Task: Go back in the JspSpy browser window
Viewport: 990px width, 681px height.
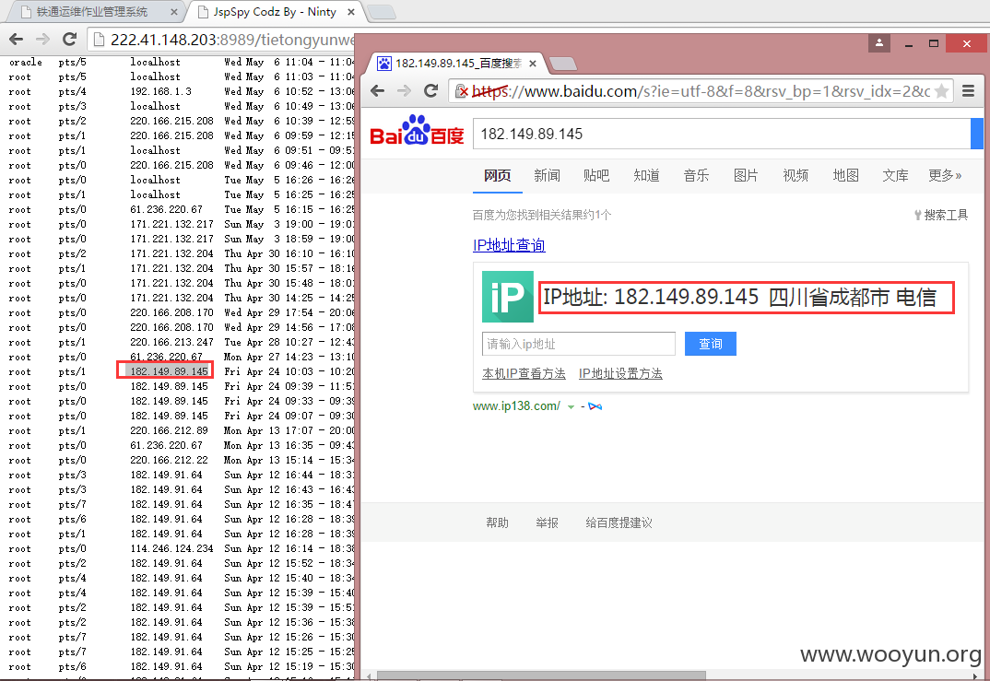Action: [x=17, y=39]
